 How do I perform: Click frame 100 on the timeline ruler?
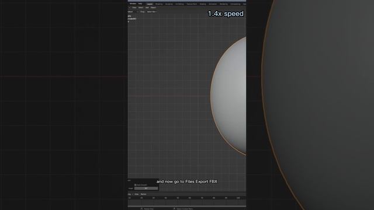pyautogui.click(x=238, y=198)
